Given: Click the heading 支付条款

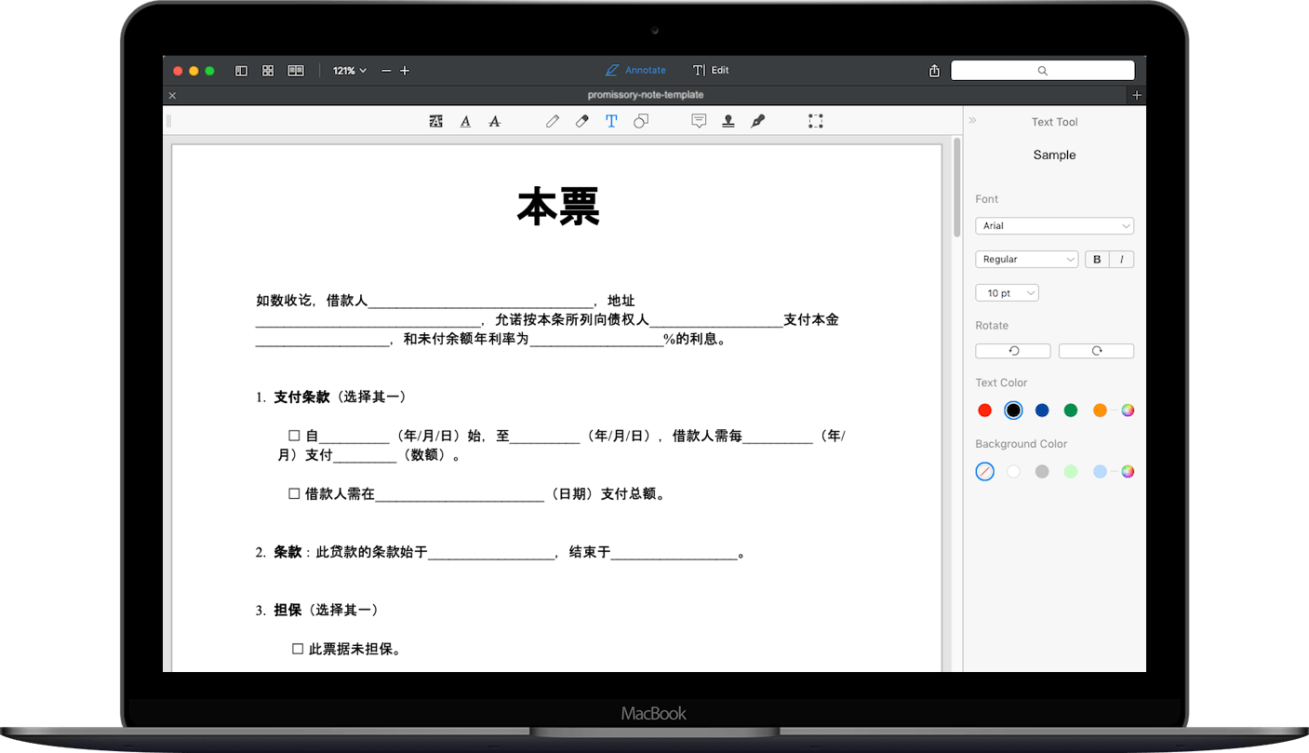Looking at the screenshot, I should point(301,397).
